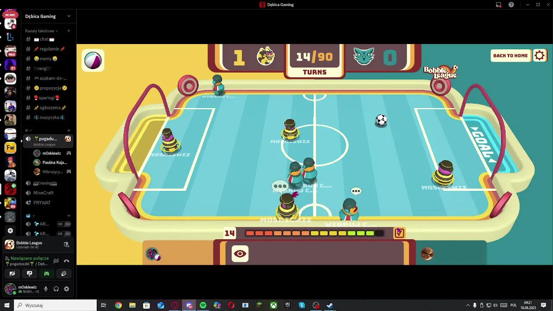
Task: Select the purple server icon with the 21 badge
Action: click(10, 65)
